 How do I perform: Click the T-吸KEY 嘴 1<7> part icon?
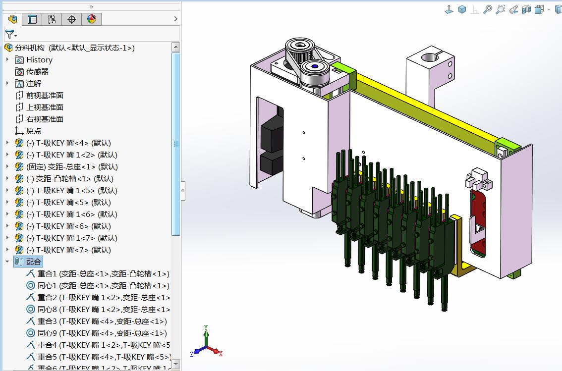(19, 238)
